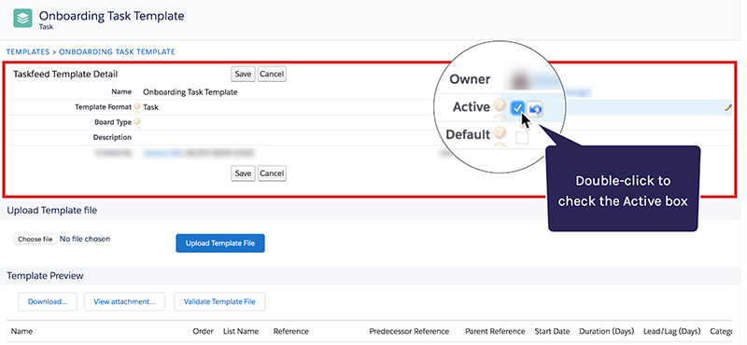Click the List Name column header
The height and width of the screenshot is (345, 747).
tap(241, 331)
